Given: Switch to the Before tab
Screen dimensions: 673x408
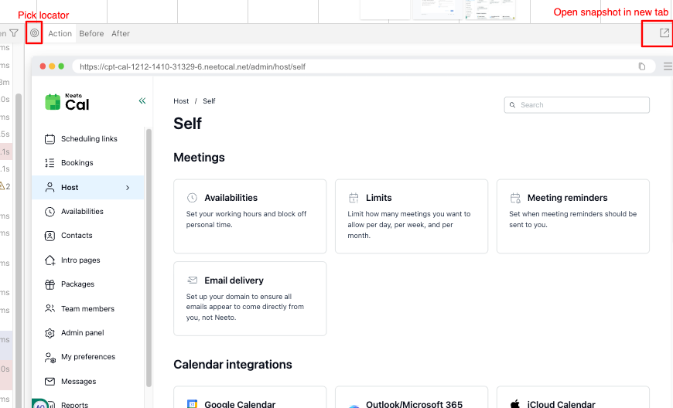Looking at the screenshot, I should [91, 33].
